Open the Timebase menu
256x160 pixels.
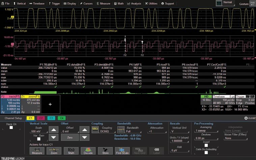click(x=37, y=3)
